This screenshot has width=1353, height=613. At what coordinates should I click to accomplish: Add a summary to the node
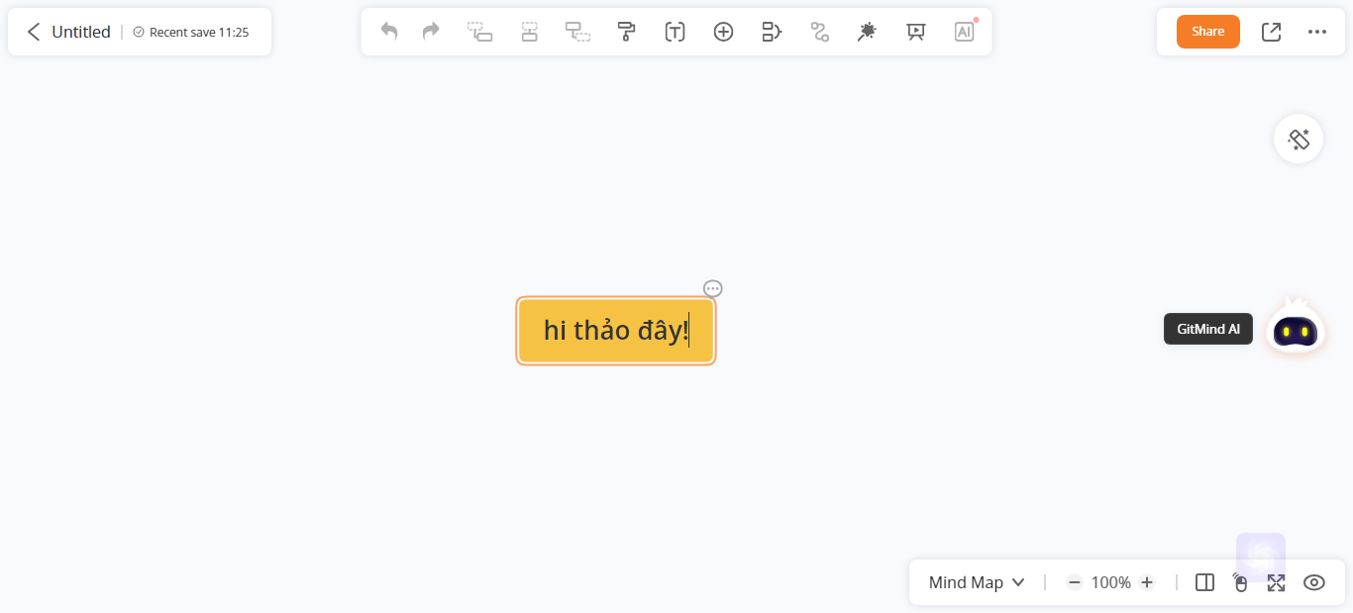tap(772, 32)
